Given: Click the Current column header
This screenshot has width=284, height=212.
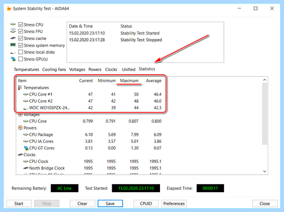Looking at the screenshot, I should click(86, 81).
